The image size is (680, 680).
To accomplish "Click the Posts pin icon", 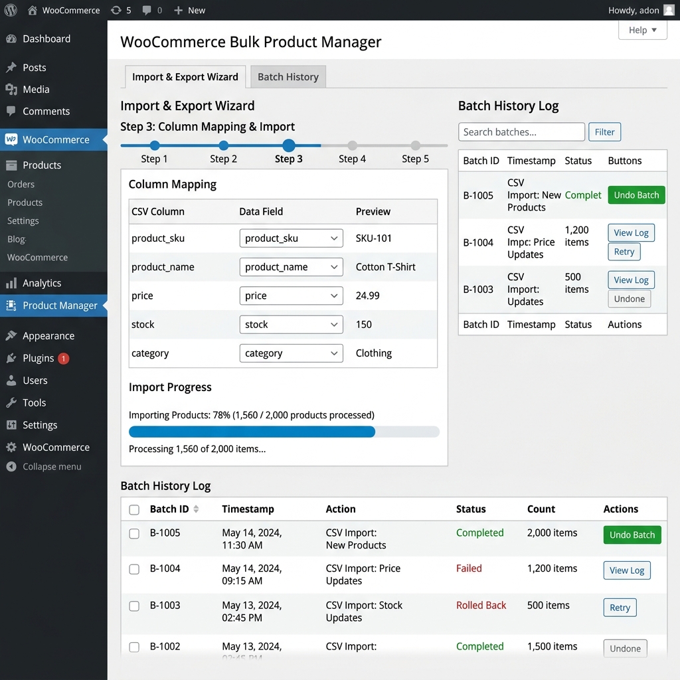I will (x=11, y=67).
